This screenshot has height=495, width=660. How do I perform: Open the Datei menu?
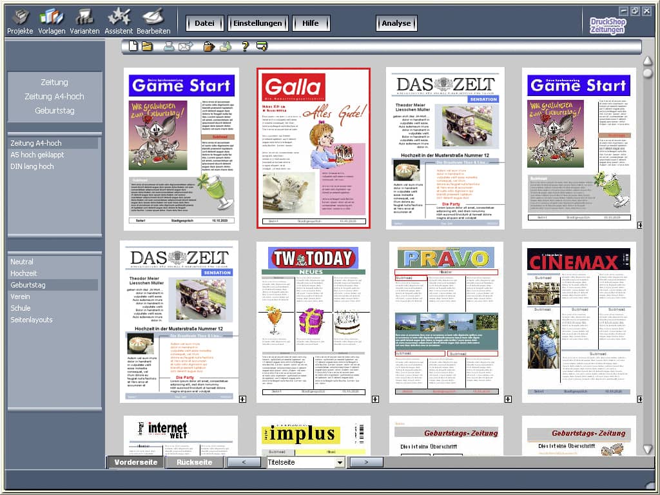coord(204,23)
